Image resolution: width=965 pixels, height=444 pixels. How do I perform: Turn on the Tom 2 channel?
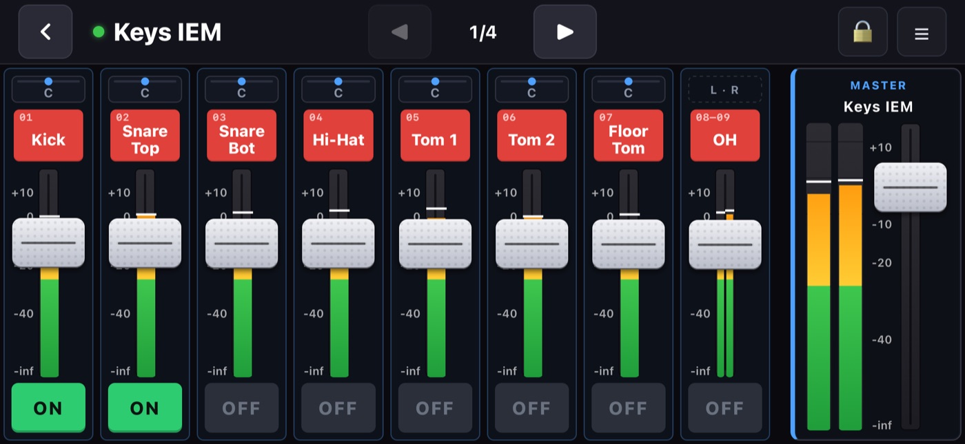pos(531,408)
